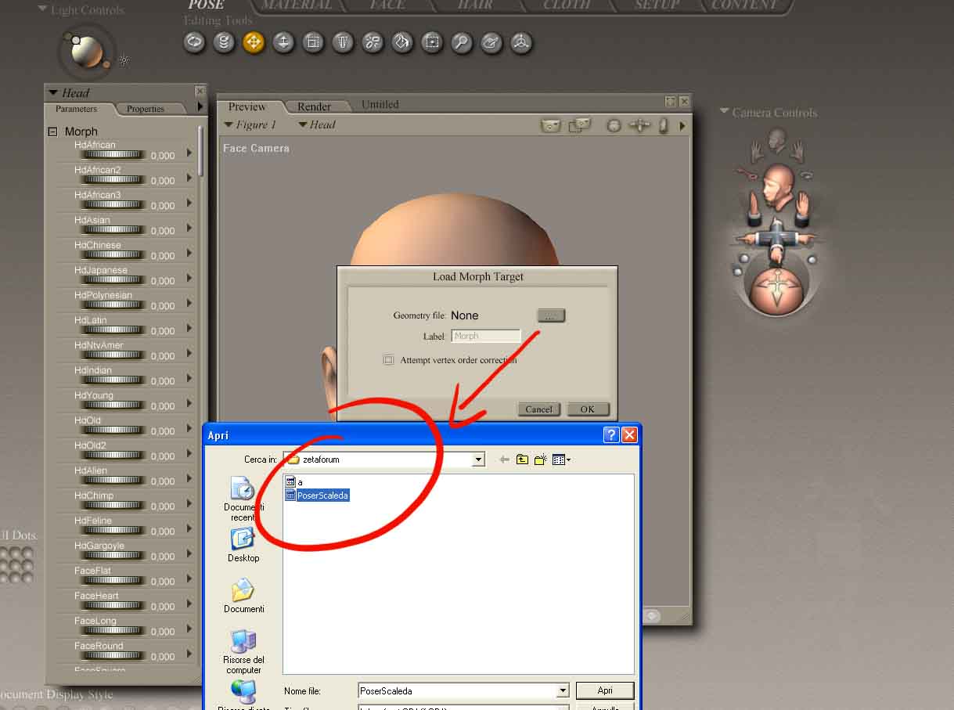Click the left hand camera icon
The height and width of the screenshot is (710, 954).
(x=756, y=150)
